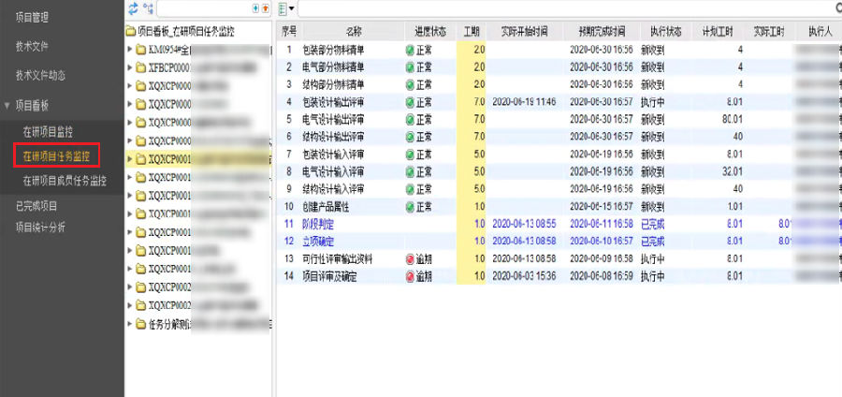Image resolution: width=842 pixels, height=397 pixels.
Task: Click the refresh arrows icon above the tree
Action: pos(133,8)
